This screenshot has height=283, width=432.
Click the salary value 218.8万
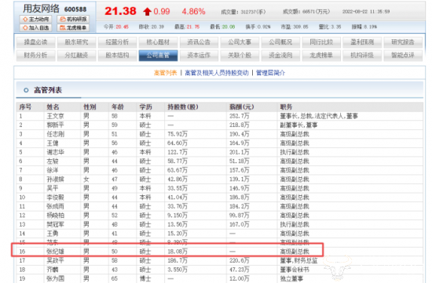[x=240, y=125]
